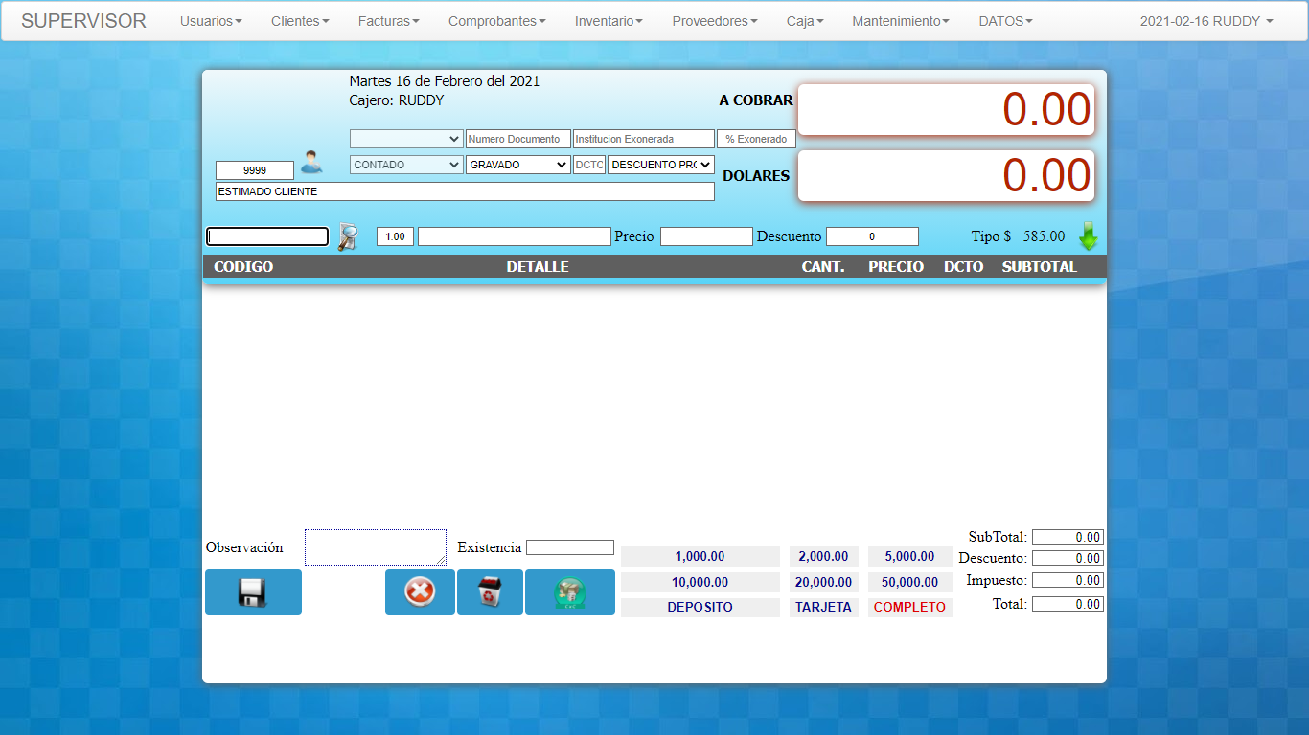Click the floppy disk save invoice button
Viewport: 1309px width, 735px height.
click(x=253, y=592)
